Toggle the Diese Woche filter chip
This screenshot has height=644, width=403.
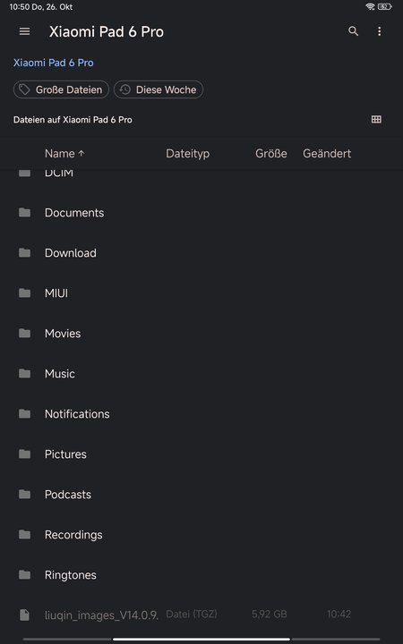coord(159,89)
